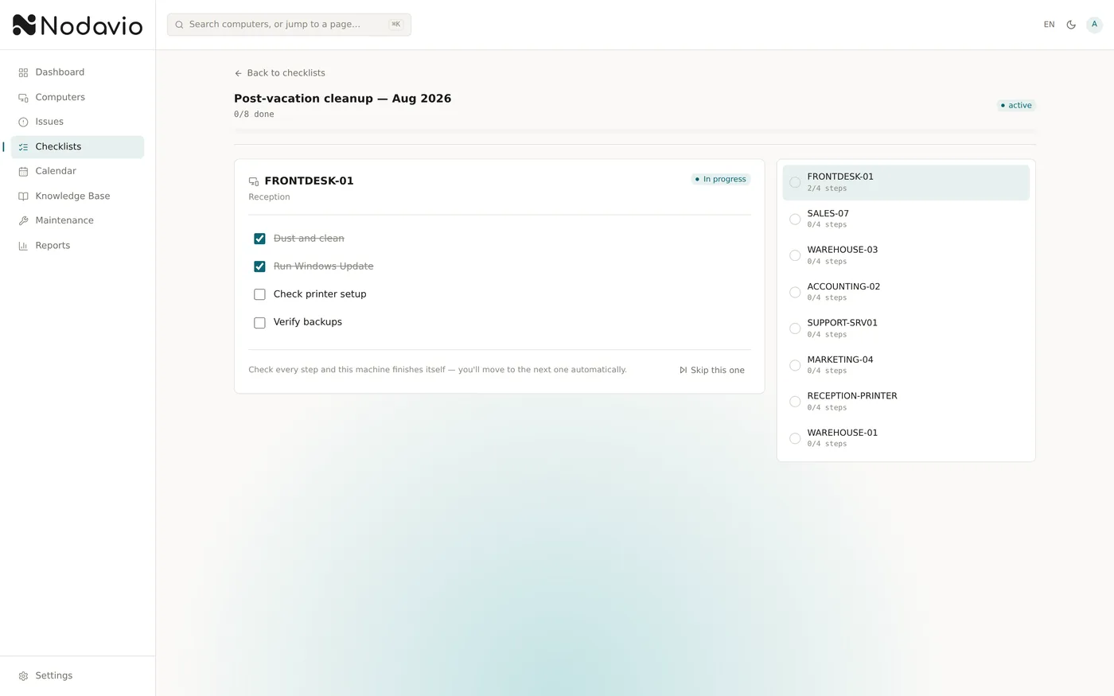Open Dashboard in the sidebar

[77, 72]
